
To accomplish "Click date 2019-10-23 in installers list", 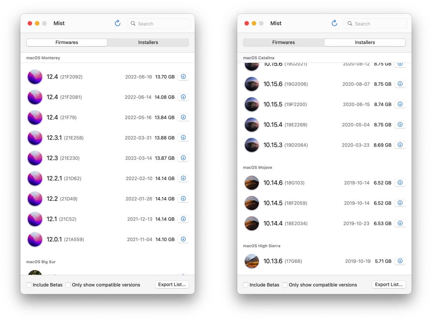I will (356, 223).
